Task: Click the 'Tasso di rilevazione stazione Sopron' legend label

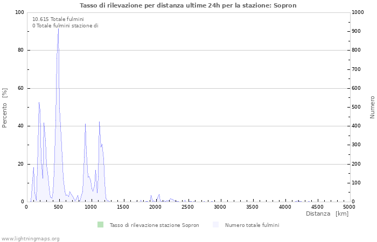Action: 155,225
